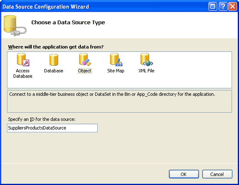This screenshot has height=185, width=239.
Task: Select the Access Database icon
Action: click(x=23, y=60)
